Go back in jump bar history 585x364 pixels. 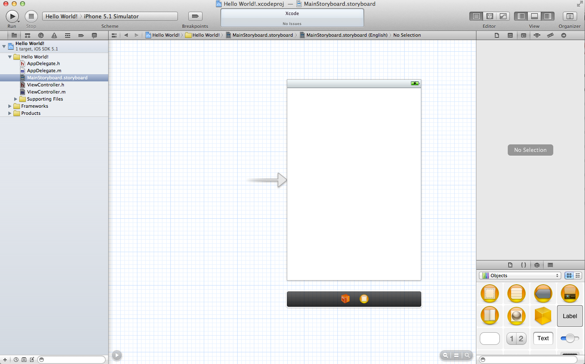126,35
